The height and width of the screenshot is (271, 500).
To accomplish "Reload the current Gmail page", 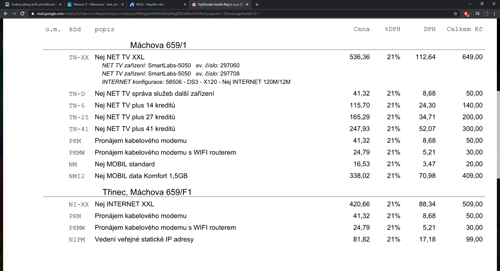I will pyautogui.click(x=22, y=14).
